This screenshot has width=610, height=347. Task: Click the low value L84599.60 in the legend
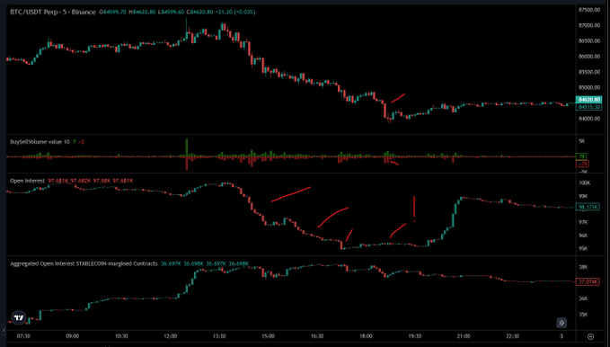tap(172, 12)
